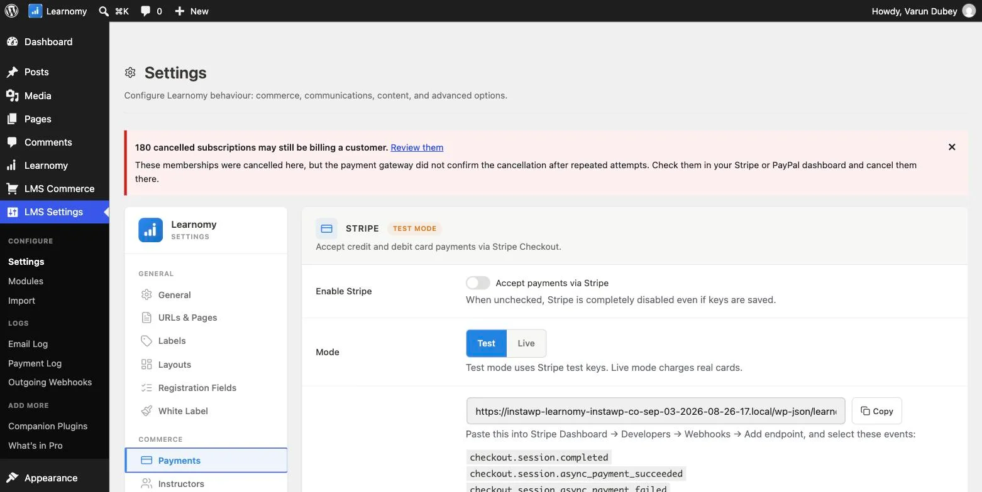982x492 pixels.
Task: Toggle Accept payments via Stripe switch
Action: pyautogui.click(x=478, y=283)
